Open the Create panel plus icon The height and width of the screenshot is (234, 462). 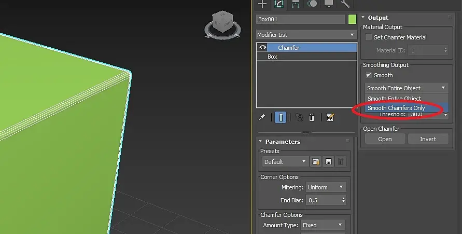262,4
